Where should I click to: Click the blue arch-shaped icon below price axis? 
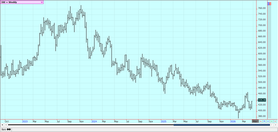click(264, 121)
